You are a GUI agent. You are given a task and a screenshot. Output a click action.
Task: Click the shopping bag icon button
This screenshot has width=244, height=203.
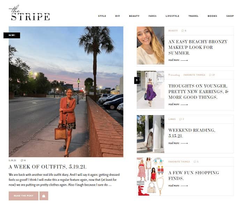(44, 196)
